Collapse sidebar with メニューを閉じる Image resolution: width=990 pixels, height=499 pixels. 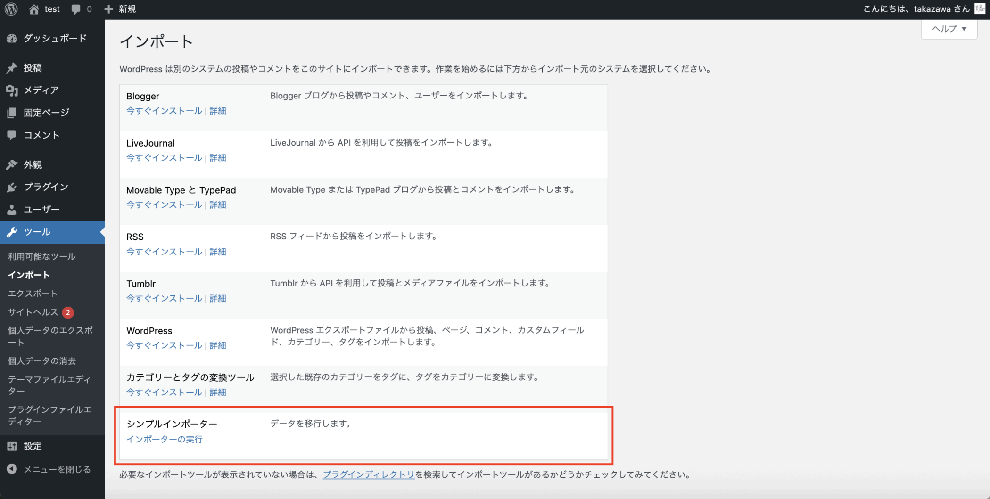(x=57, y=469)
